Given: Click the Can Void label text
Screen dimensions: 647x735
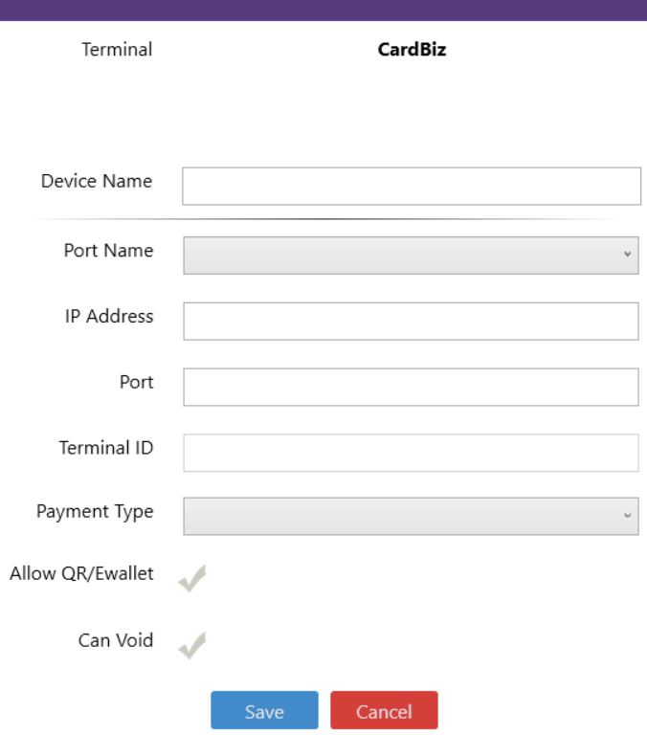Looking at the screenshot, I should point(115,640).
